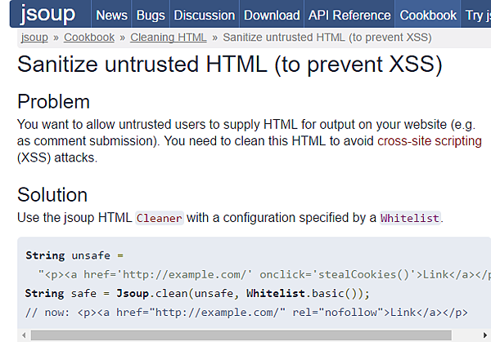
Task: Click the Jsoup.clean code line
Action: pyautogui.click(x=197, y=294)
